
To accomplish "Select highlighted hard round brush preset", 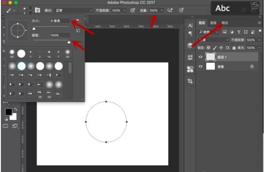I will coord(21,66).
